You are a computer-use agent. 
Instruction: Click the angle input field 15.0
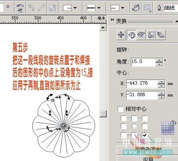143,62
